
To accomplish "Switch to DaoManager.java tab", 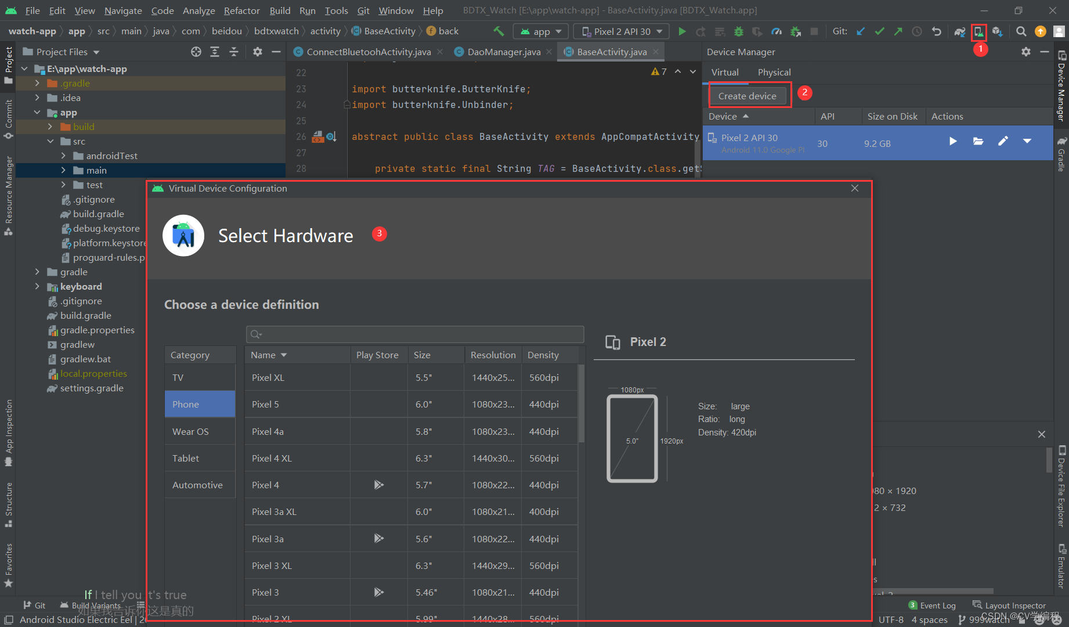I will [x=504, y=52].
